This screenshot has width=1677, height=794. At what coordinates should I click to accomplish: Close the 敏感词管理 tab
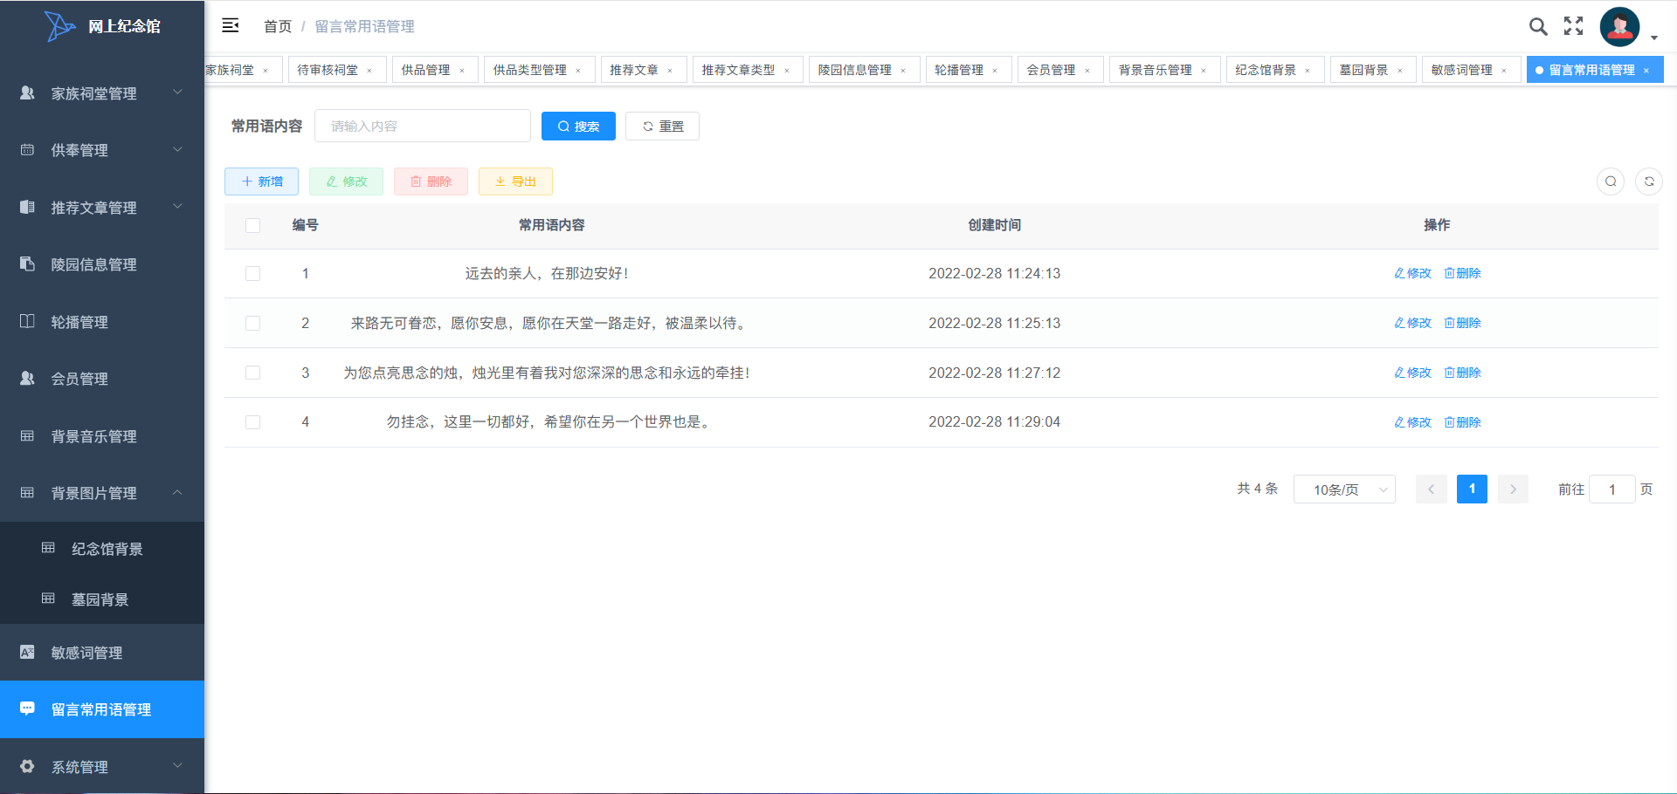click(x=1504, y=71)
